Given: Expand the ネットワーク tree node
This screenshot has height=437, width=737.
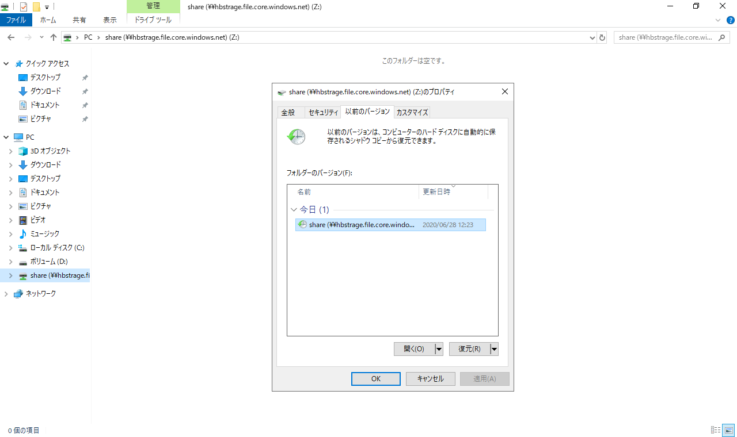Looking at the screenshot, I should [x=6, y=294].
